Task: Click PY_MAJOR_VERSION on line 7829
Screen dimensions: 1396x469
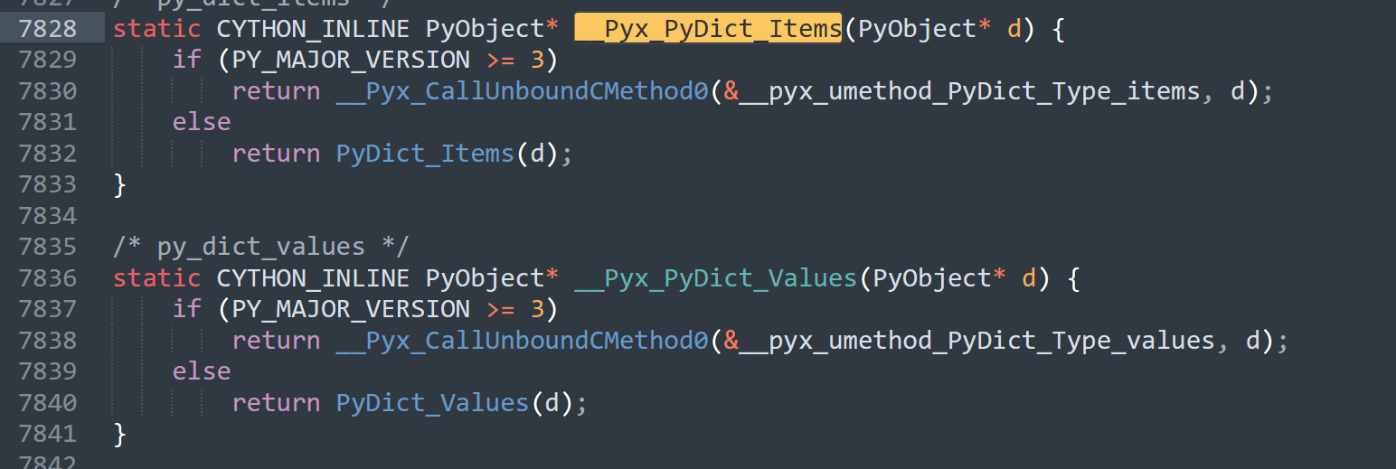Action: [351, 61]
